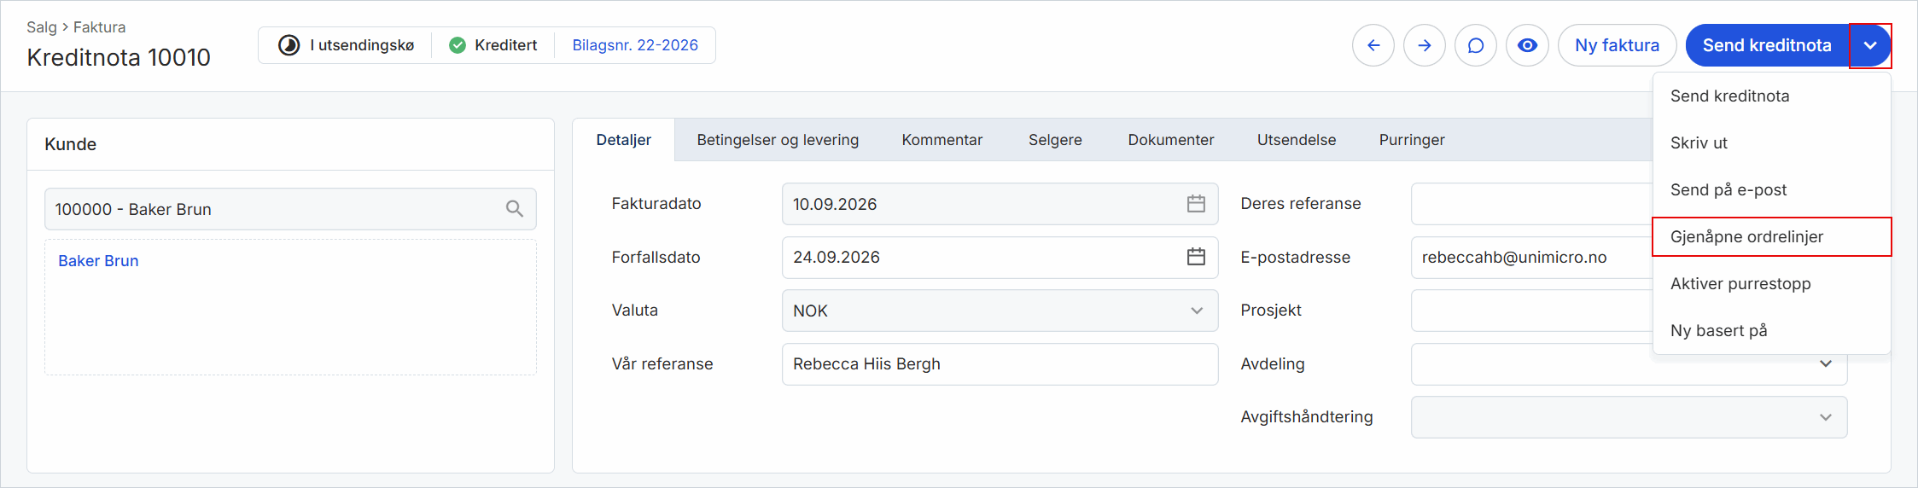Go to the next invoice arrow
Image resolution: width=1918 pixels, height=488 pixels.
pos(1425,45)
